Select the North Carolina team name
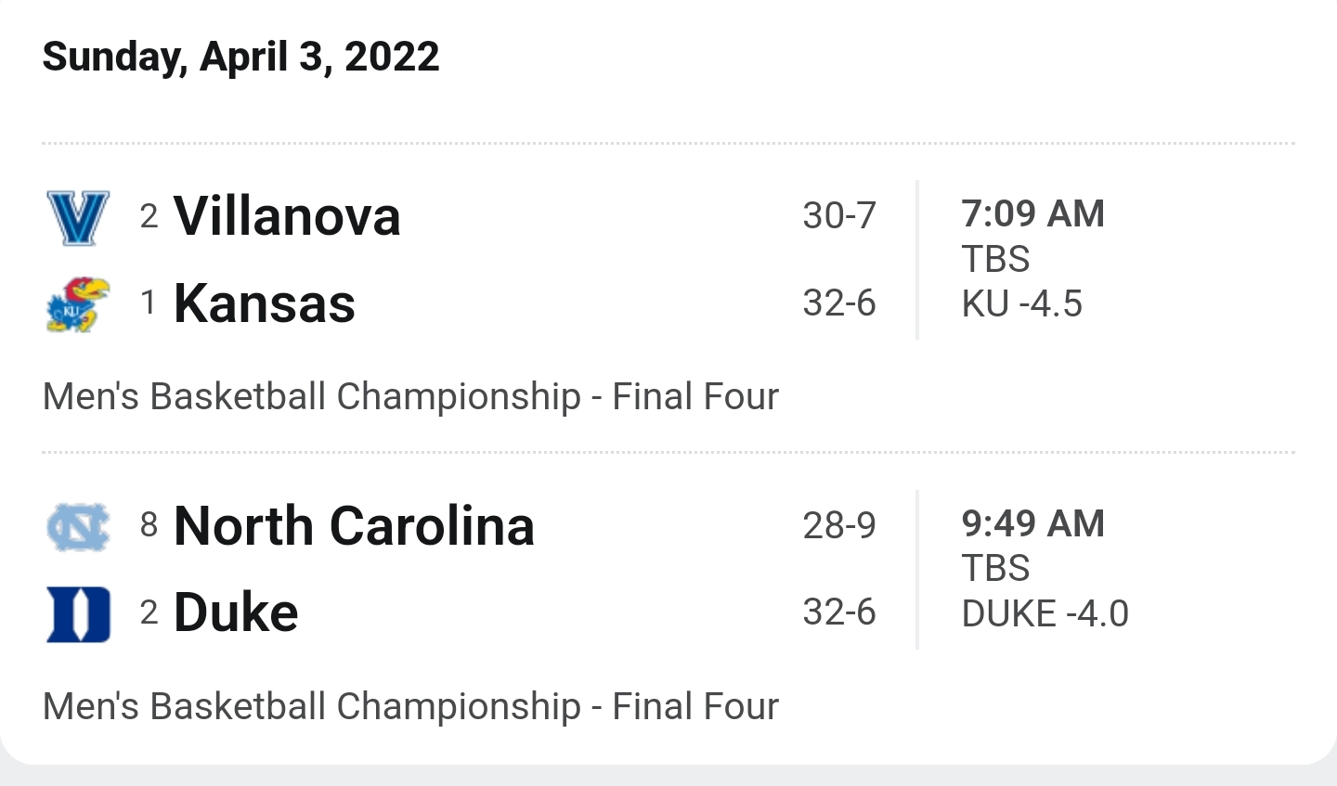This screenshot has width=1337, height=786. 354,526
